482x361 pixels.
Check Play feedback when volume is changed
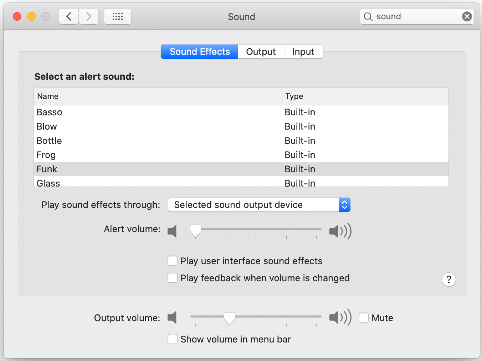pos(173,278)
